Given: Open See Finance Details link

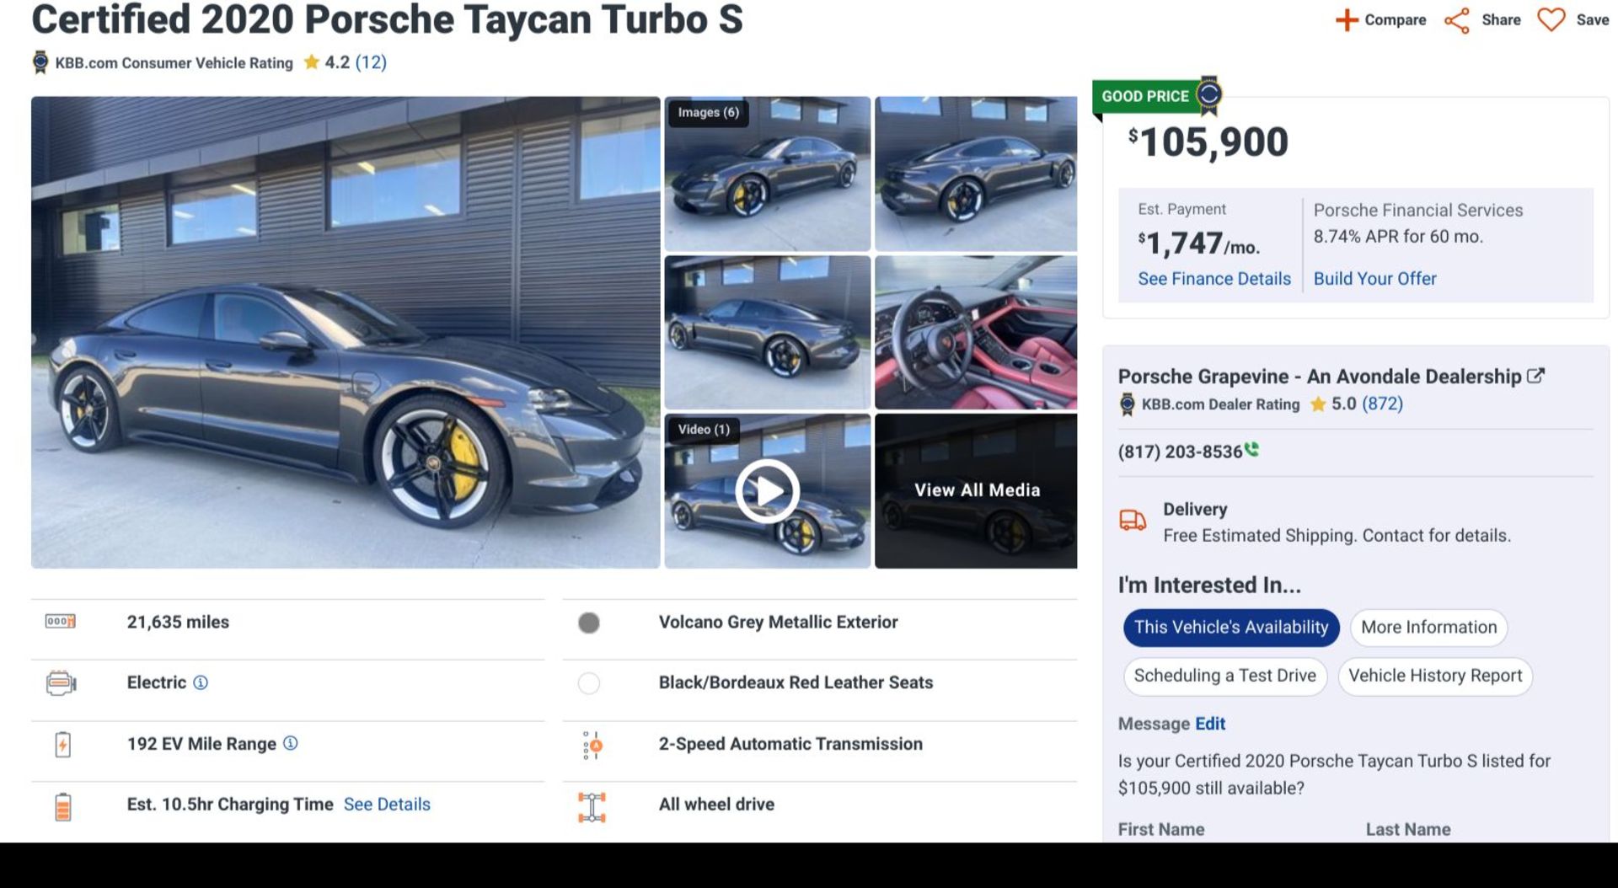Looking at the screenshot, I should pyautogui.click(x=1213, y=279).
